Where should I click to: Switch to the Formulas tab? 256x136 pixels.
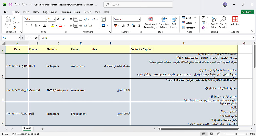[66, 12]
